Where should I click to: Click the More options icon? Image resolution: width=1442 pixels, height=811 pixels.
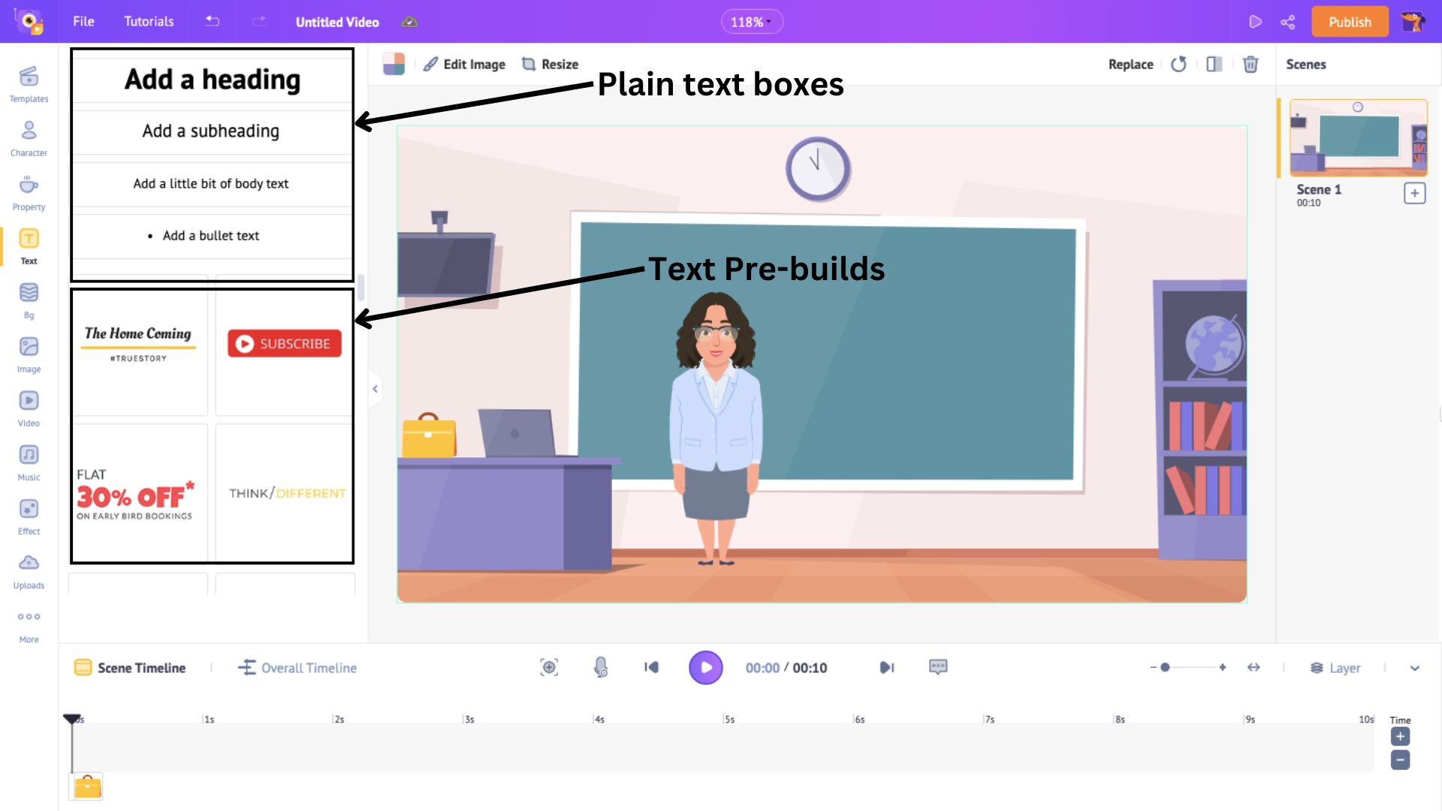(29, 617)
